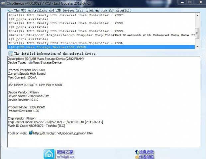Click the Description line in details
This screenshot has height=159, width=206.
coord(46,59)
